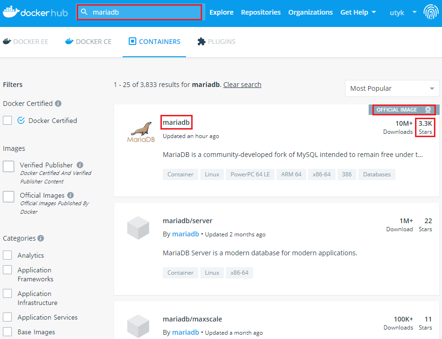Tick the Analytics category checkbox
Viewport: 442px width, 339px height.
tap(7, 255)
